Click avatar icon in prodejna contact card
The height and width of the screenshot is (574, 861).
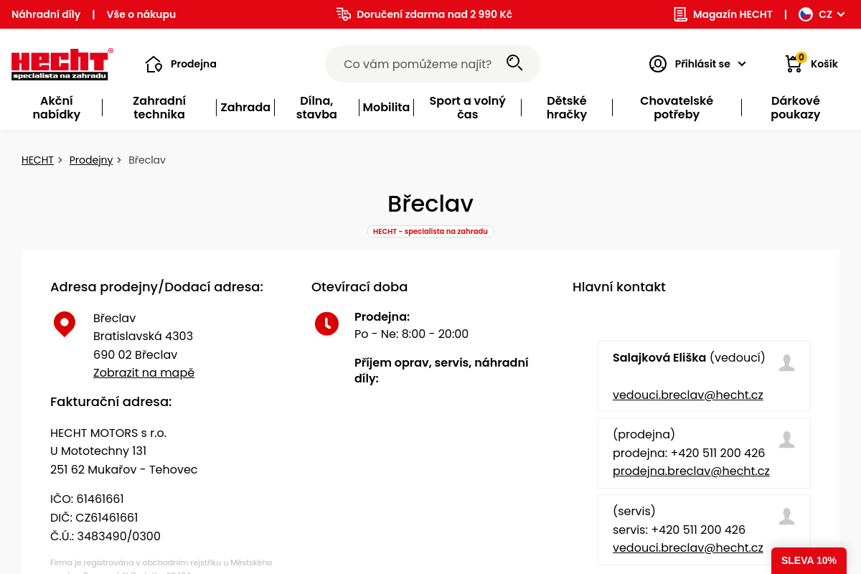click(x=787, y=440)
